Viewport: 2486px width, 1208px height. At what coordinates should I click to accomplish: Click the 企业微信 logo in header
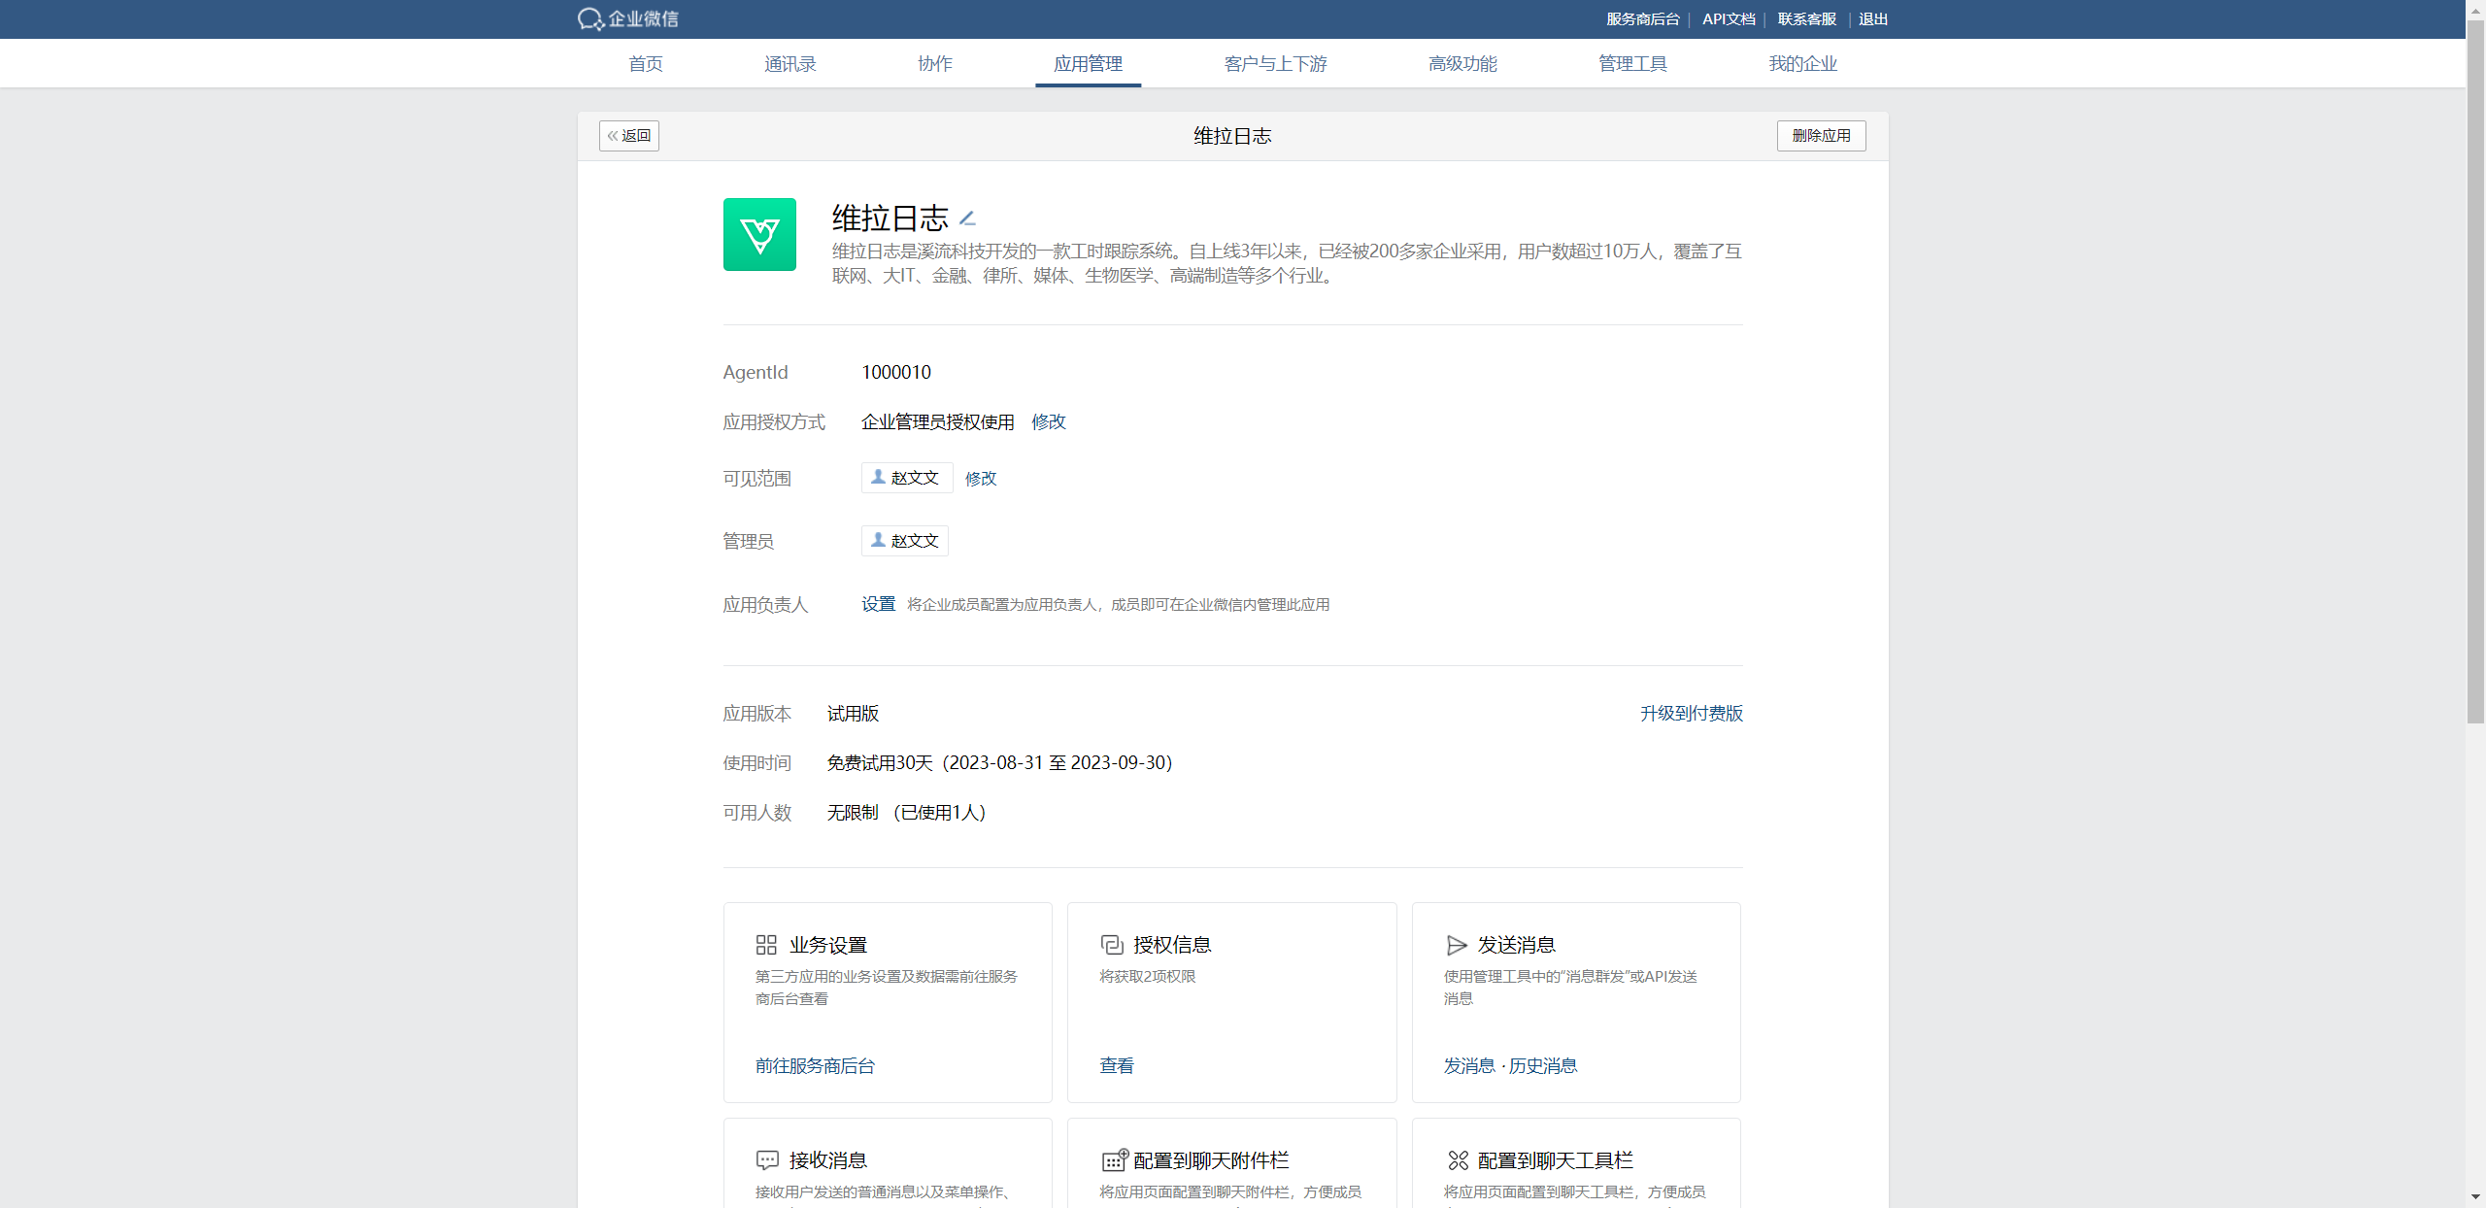point(628,18)
